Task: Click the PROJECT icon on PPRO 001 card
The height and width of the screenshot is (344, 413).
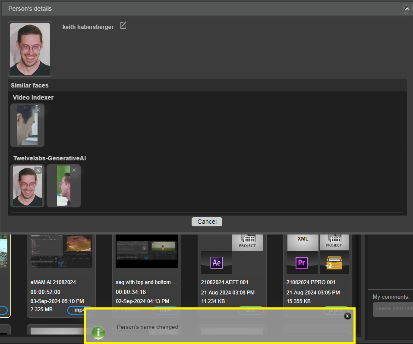Action: pos(334,242)
